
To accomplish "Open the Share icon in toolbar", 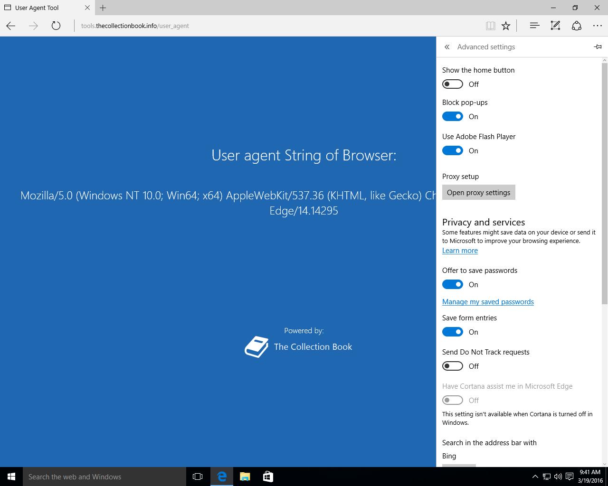I will tap(577, 26).
